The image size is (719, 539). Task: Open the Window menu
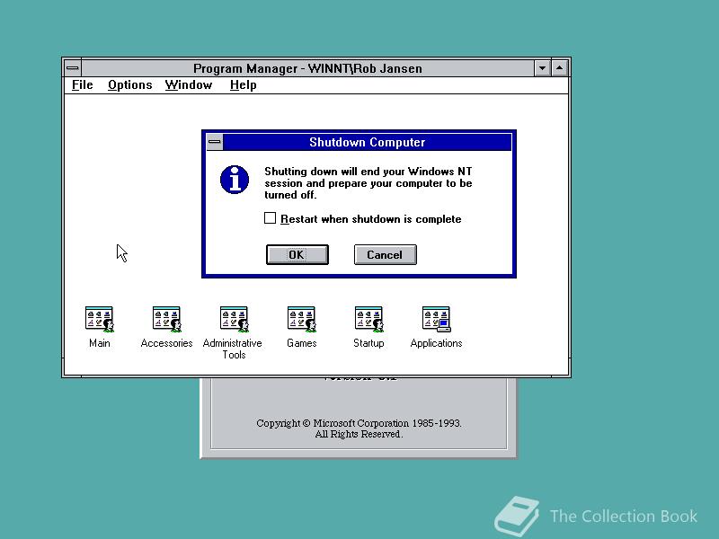click(x=189, y=85)
